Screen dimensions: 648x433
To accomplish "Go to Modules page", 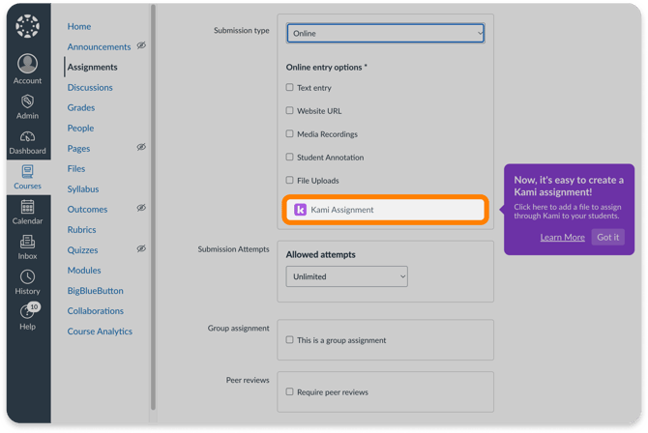I will click(84, 271).
